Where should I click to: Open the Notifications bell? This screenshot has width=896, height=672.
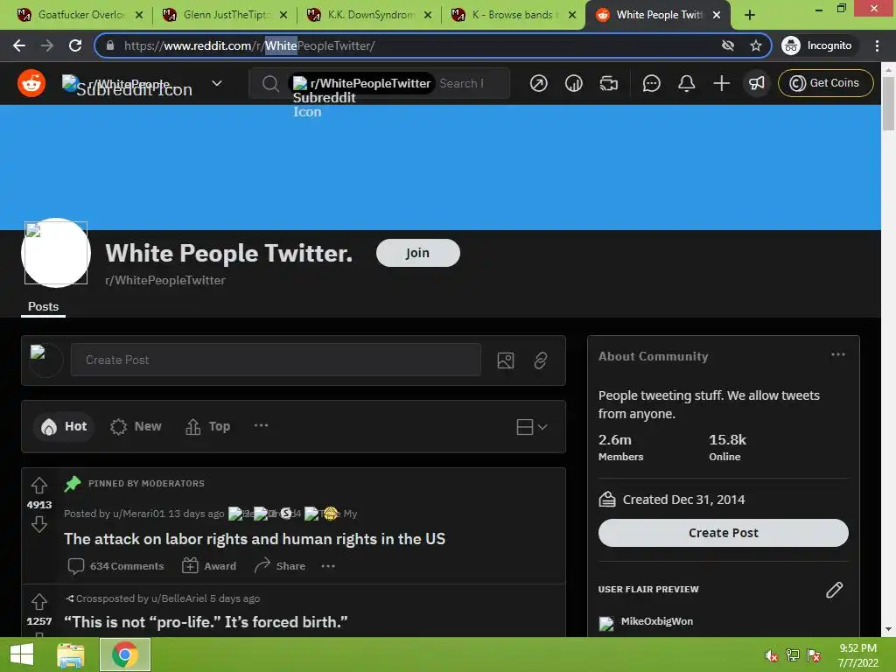(686, 83)
